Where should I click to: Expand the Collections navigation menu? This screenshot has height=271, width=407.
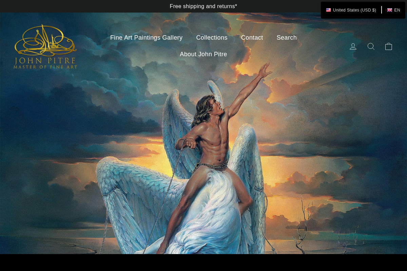click(x=212, y=38)
